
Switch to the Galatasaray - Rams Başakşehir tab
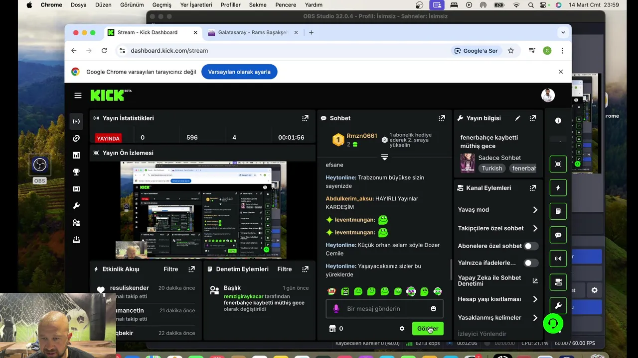click(x=253, y=32)
